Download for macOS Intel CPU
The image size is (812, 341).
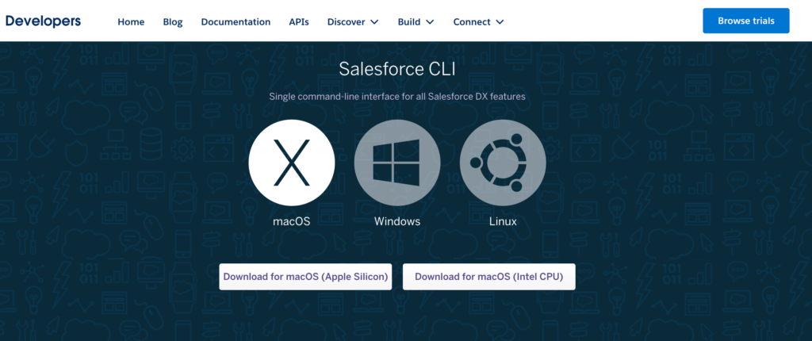click(488, 277)
